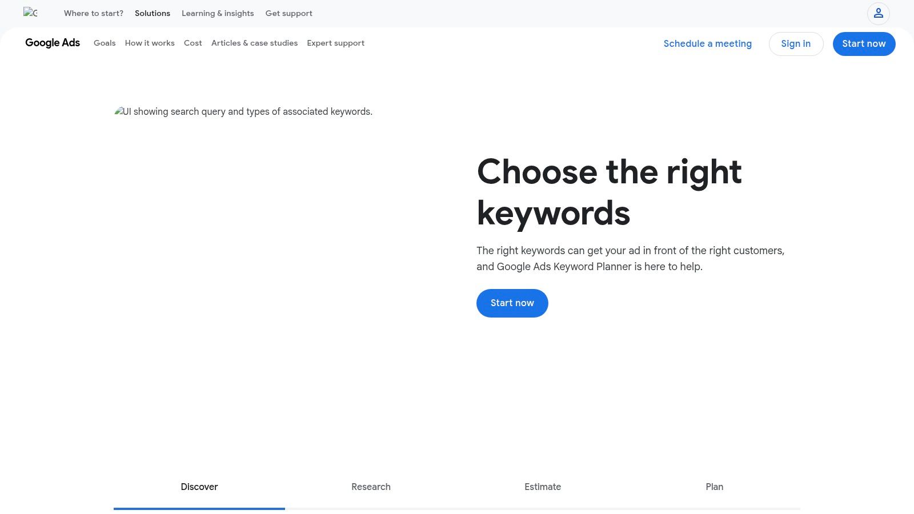Click Start now below the headline

[x=512, y=303]
